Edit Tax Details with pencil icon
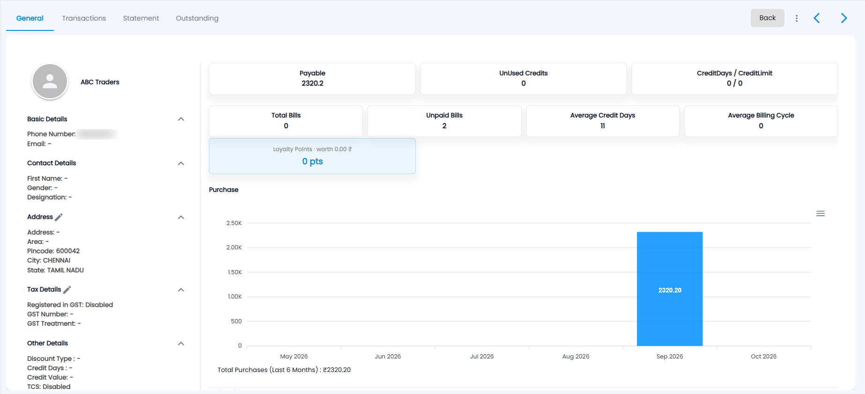The width and height of the screenshot is (865, 394). tap(67, 290)
